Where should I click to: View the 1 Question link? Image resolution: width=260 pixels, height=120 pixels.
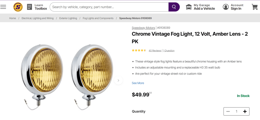click(x=169, y=51)
